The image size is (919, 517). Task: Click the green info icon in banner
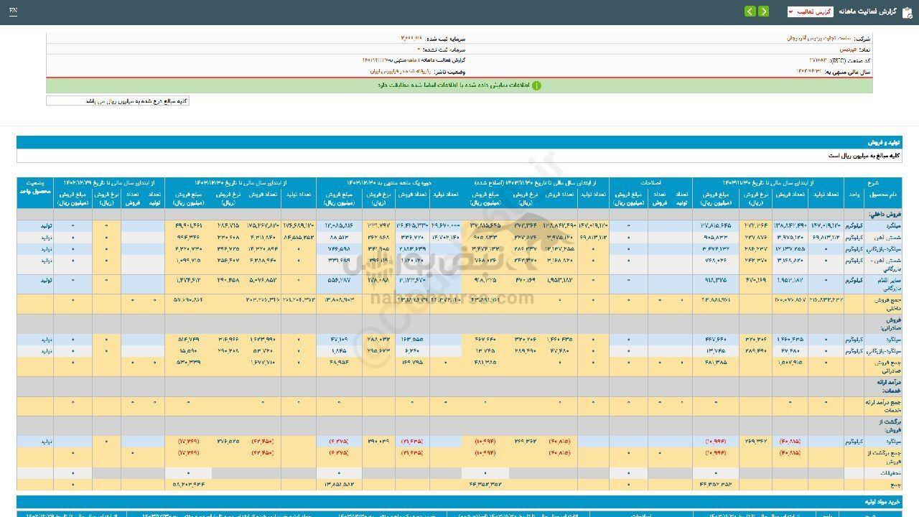(x=536, y=85)
